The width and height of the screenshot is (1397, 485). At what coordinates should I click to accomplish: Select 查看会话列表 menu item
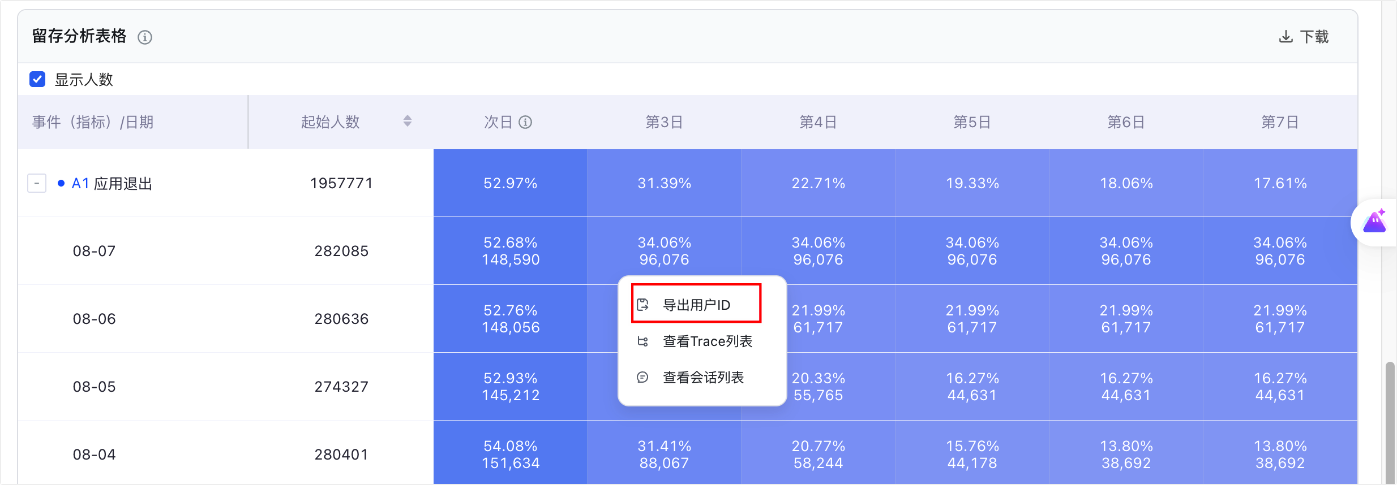pos(702,378)
